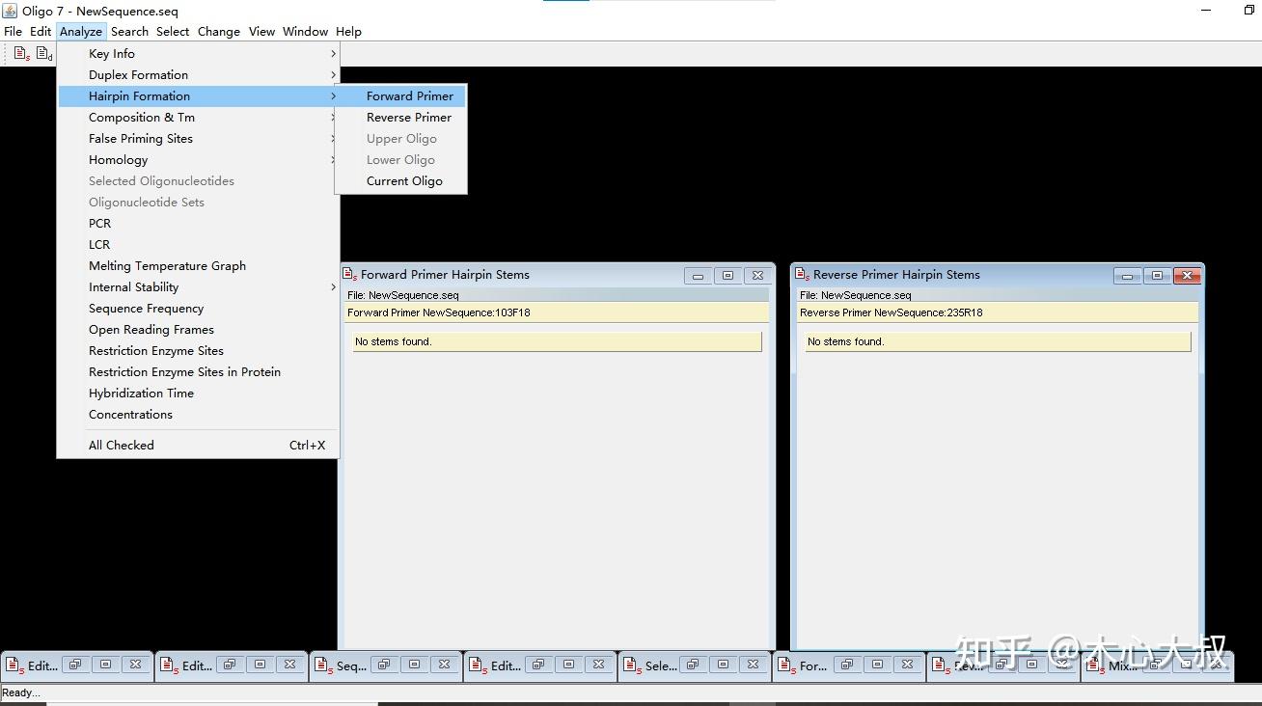Maximize the Reverse Primer Hairpin Stems window
This screenshot has height=706, width=1262.
[1157, 276]
